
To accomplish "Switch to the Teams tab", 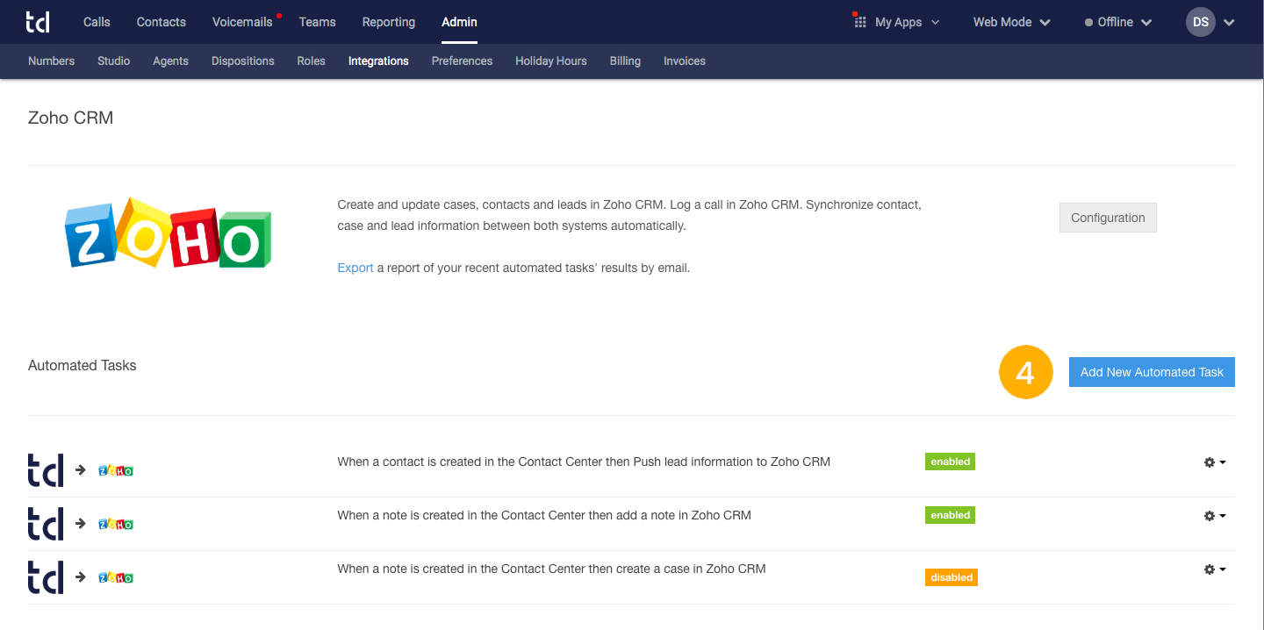I will pyautogui.click(x=317, y=22).
